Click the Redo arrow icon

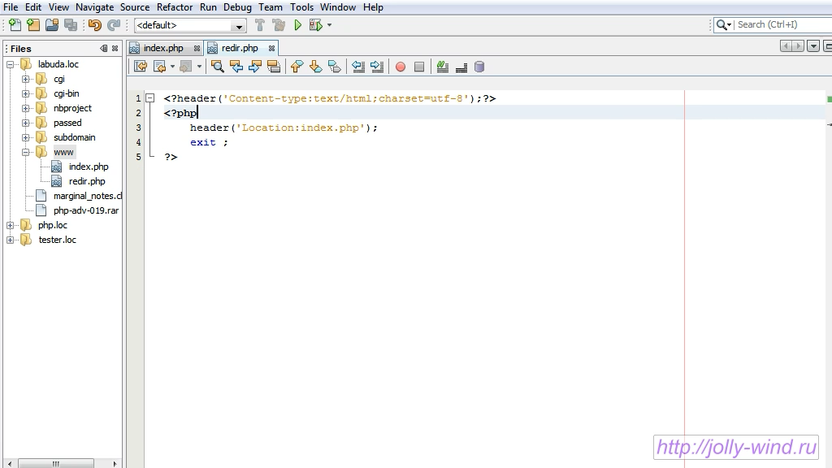coord(114,25)
